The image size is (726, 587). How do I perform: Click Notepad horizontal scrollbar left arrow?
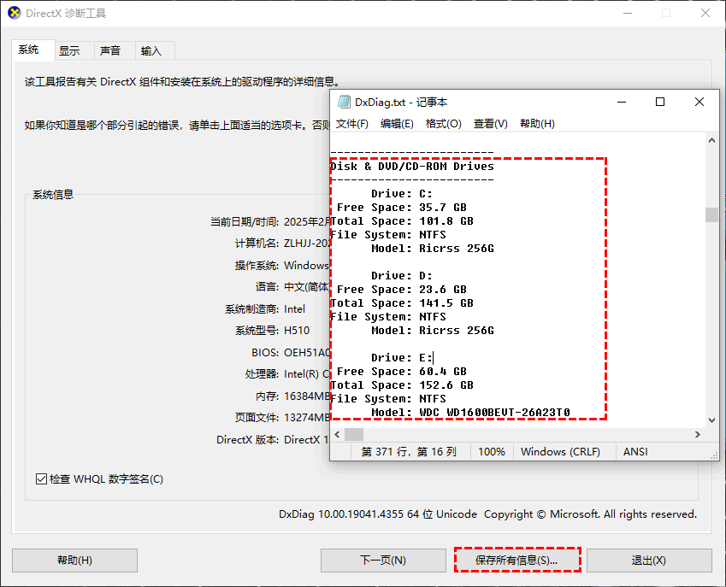337,434
